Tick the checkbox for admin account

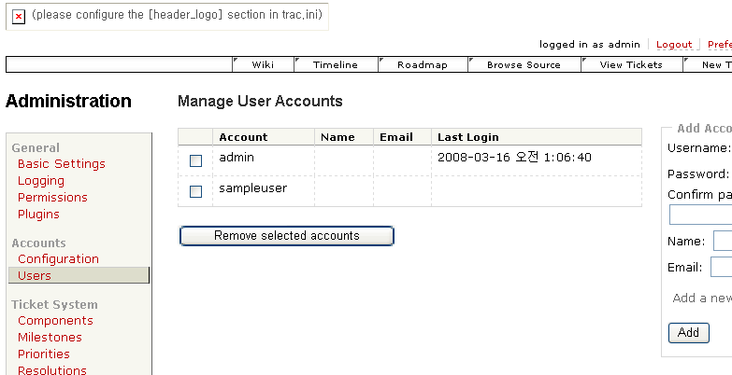coord(195,160)
